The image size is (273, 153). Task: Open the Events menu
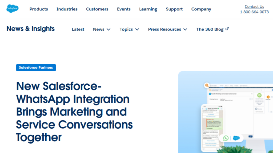coord(123,9)
